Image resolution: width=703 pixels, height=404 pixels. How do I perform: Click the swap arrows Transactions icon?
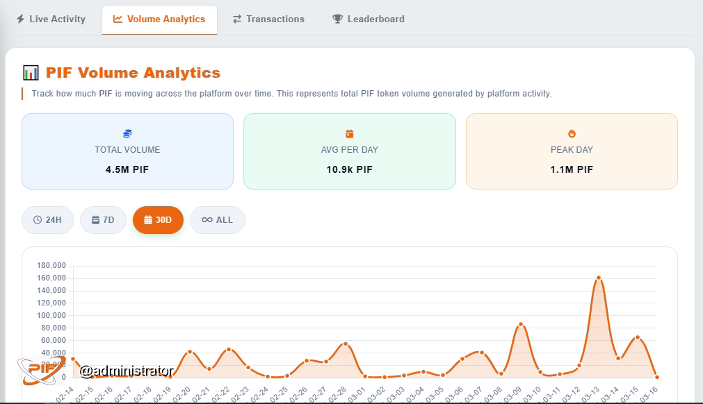pos(237,19)
